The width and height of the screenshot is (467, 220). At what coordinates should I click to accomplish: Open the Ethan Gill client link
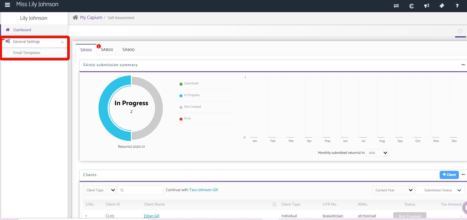pyautogui.click(x=152, y=216)
